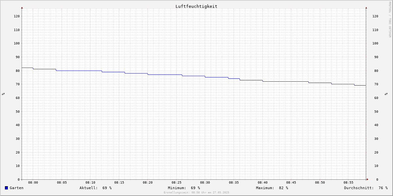Click the left-axis value 50
The image size is (393, 196).
pyautogui.click(x=18, y=111)
